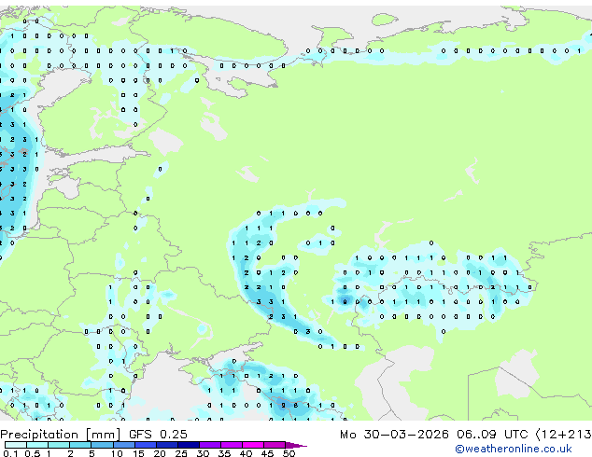Viewport: 592px width, 457px height.
Task: Pick the 1–2 mm legend color swatch
Action: (x=59, y=445)
